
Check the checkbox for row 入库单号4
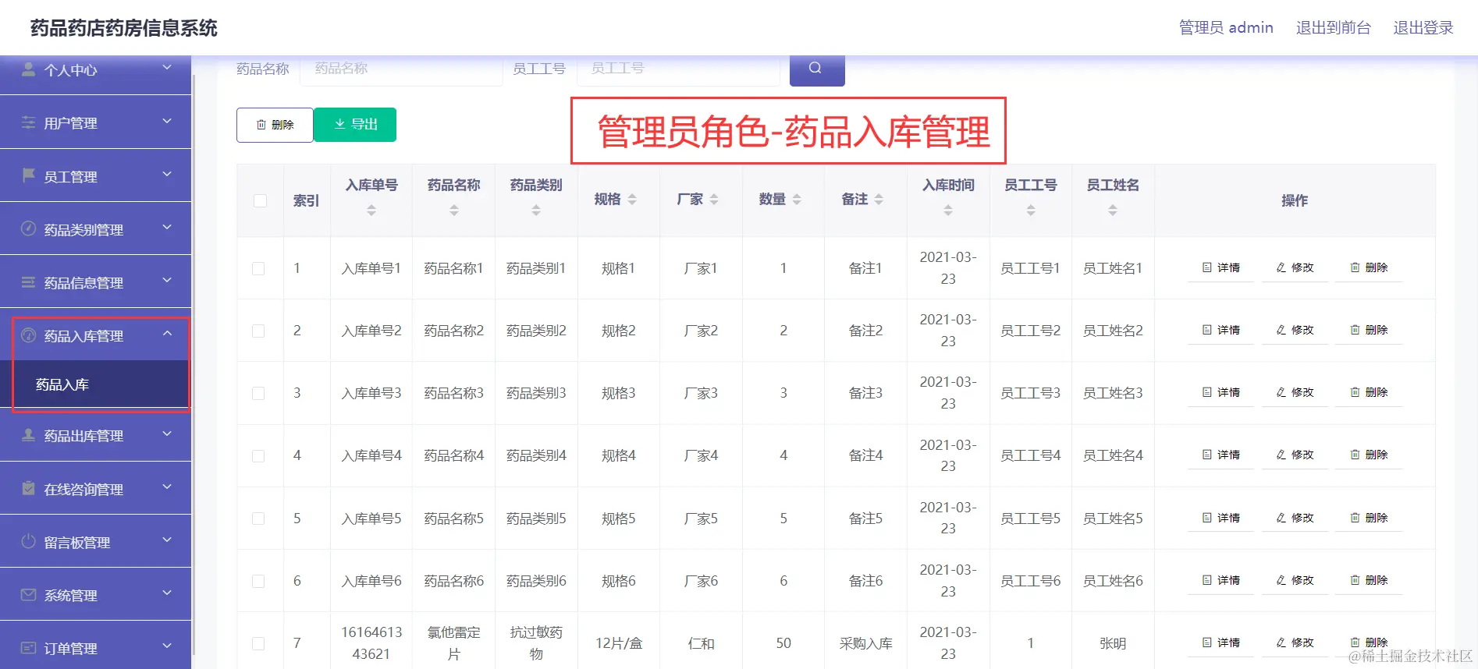258,456
